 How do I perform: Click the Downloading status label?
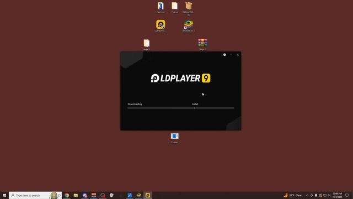(x=135, y=104)
